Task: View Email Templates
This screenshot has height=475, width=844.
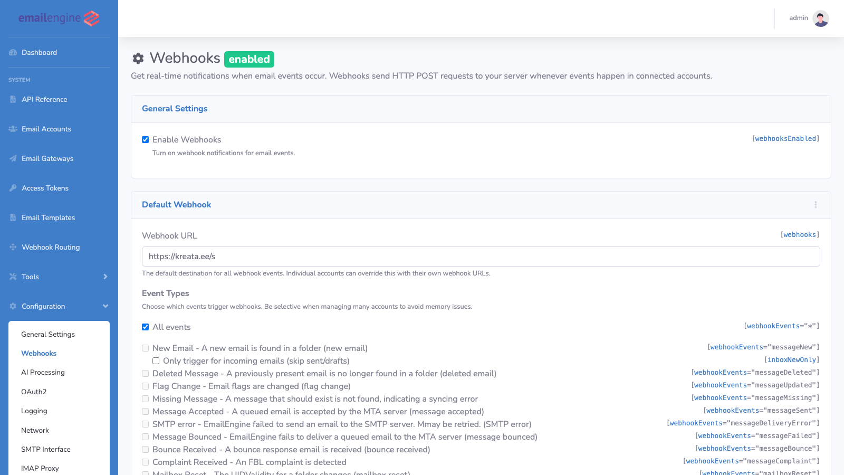Action: (x=48, y=217)
